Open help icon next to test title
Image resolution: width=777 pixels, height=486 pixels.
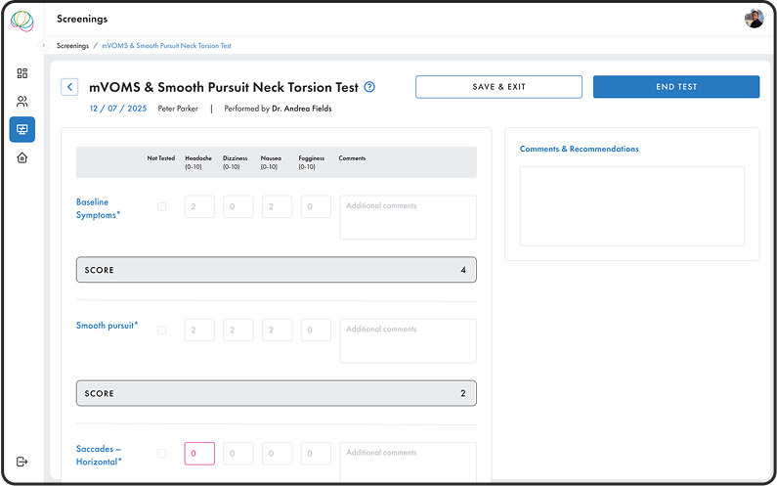click(369, 87)
